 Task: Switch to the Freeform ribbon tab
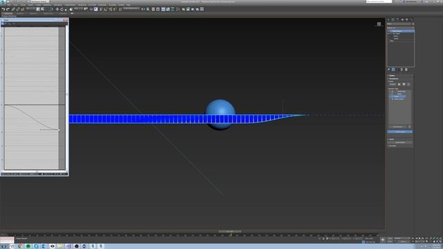(x=20, y=14)
